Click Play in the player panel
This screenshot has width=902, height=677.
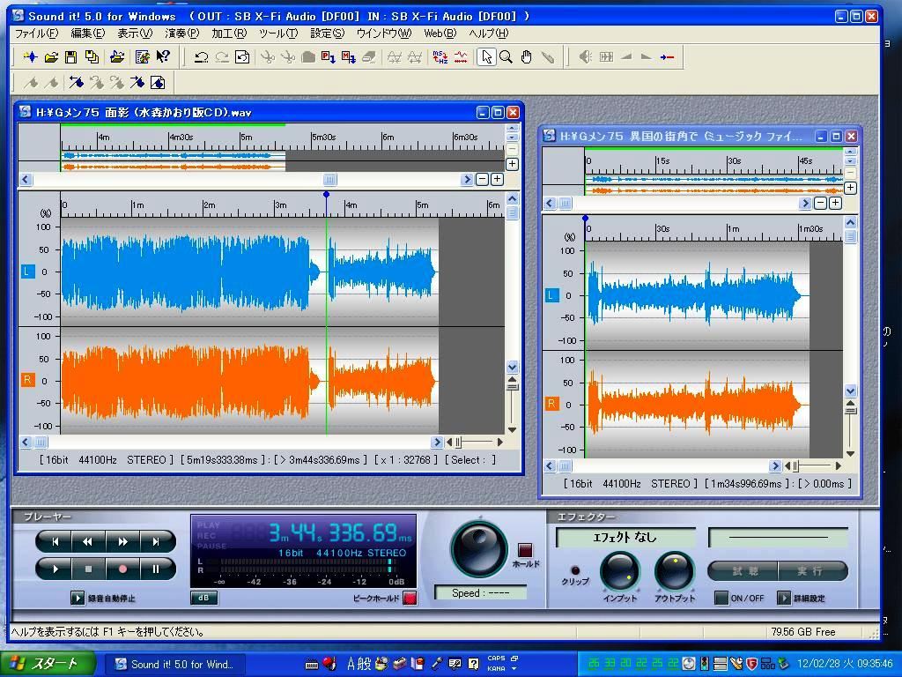(x=55, y=569)
